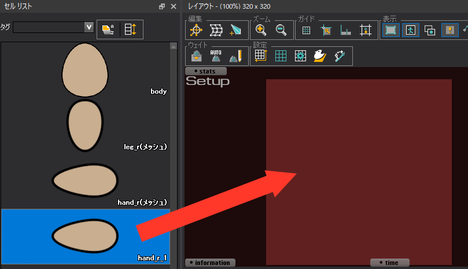Screen dimensions: 468x269
Task: Select the move/transform edit tool
Action: 196,30
